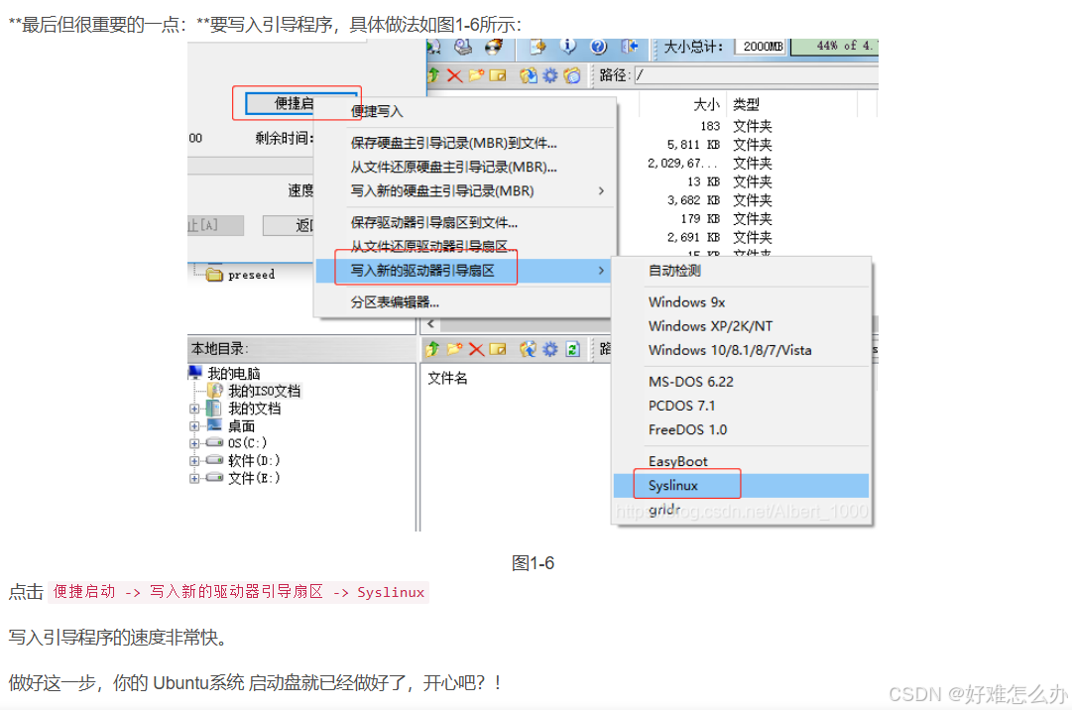Click the 44% capacity progress bar
This screenshot has height=711, width=1072.
tap(833, 45)
